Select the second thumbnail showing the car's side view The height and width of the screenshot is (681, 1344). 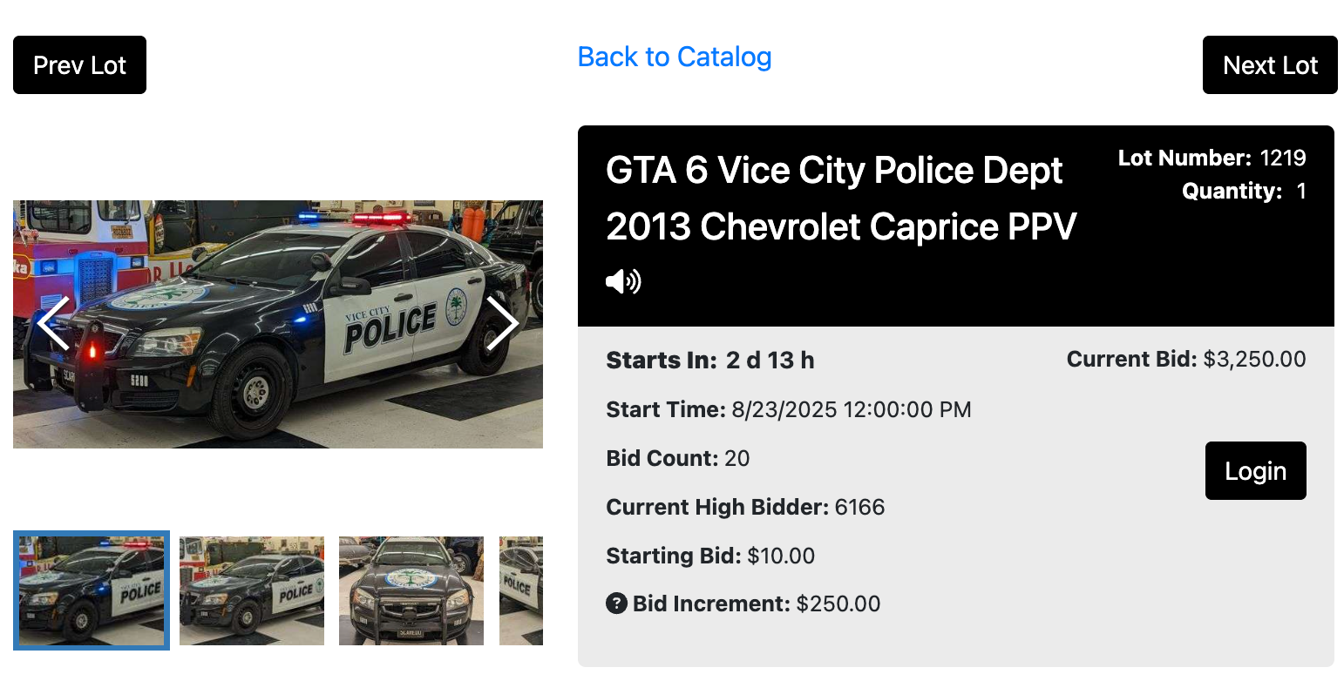pyautogui.click(x=252, y=590)
